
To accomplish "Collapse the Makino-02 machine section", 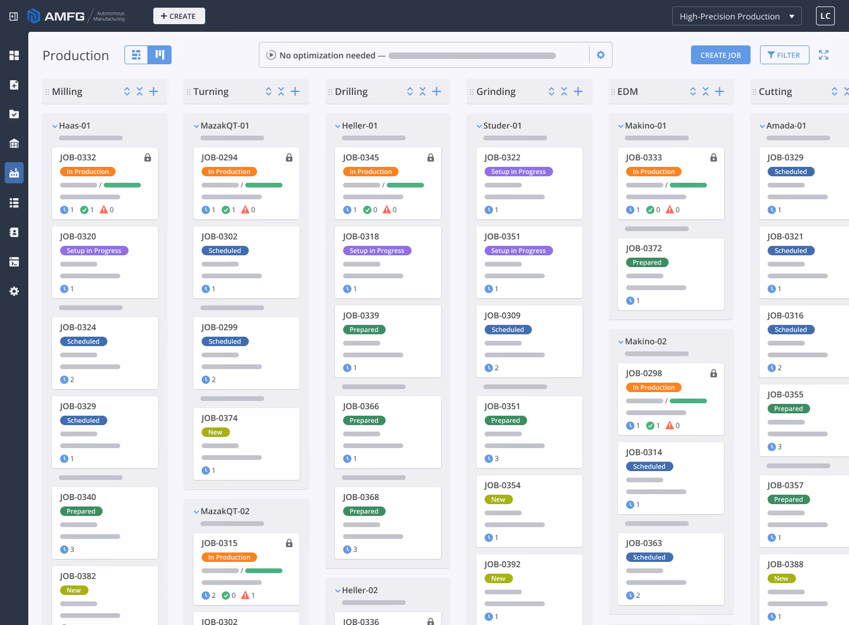I will tap(621, 341).
